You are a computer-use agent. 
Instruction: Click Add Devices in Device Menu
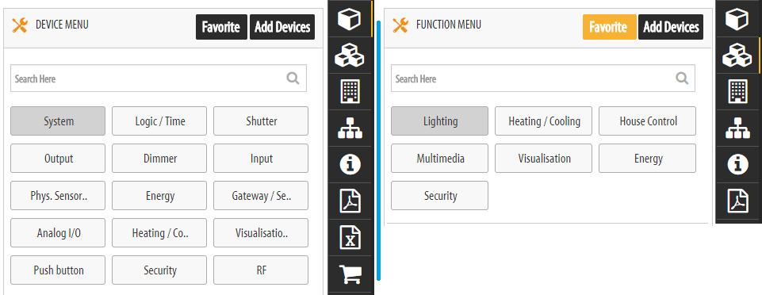[282, 27]
